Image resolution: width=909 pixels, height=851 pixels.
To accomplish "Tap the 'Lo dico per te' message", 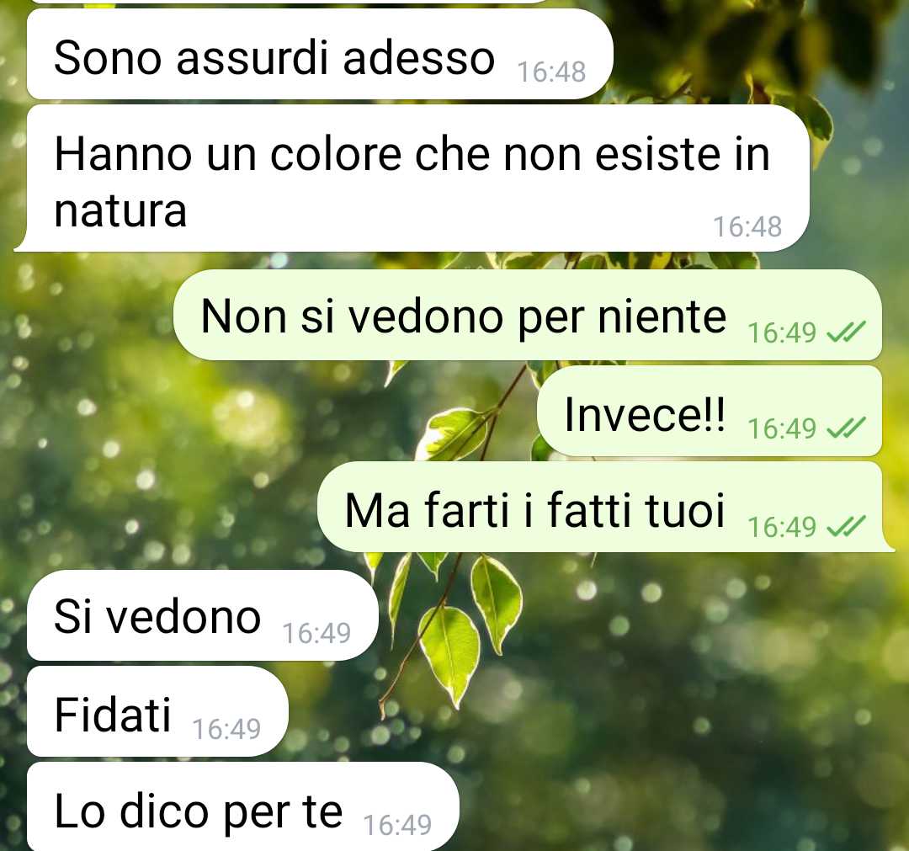I will coord(243,807).
